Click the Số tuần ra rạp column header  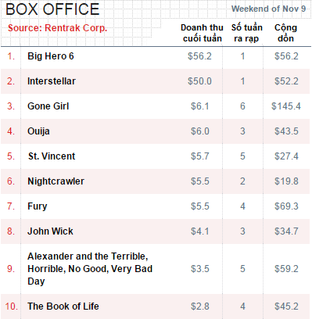(x=246, y=33)
